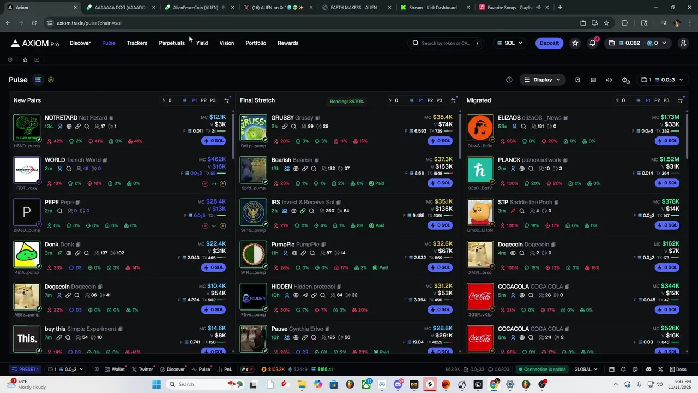Open Wallet shortcut in bottom bar
This screenshot has width=698, height=393.
point(115,370)
